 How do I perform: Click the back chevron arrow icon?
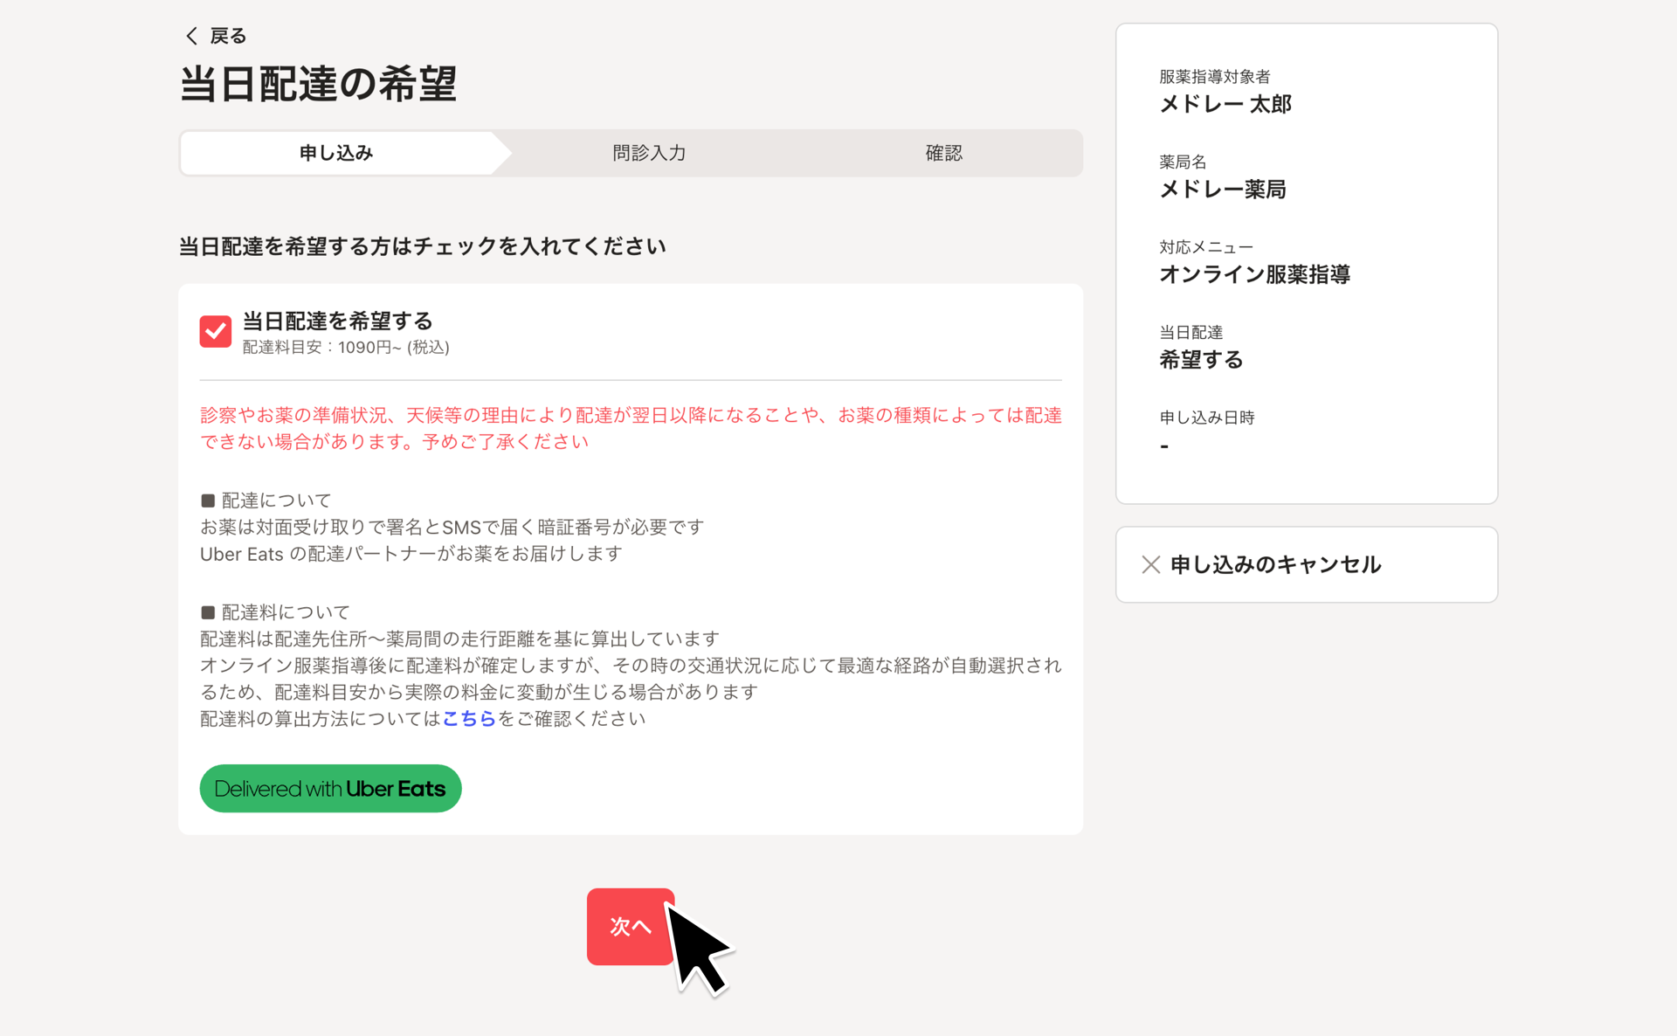tap(191, 36)
